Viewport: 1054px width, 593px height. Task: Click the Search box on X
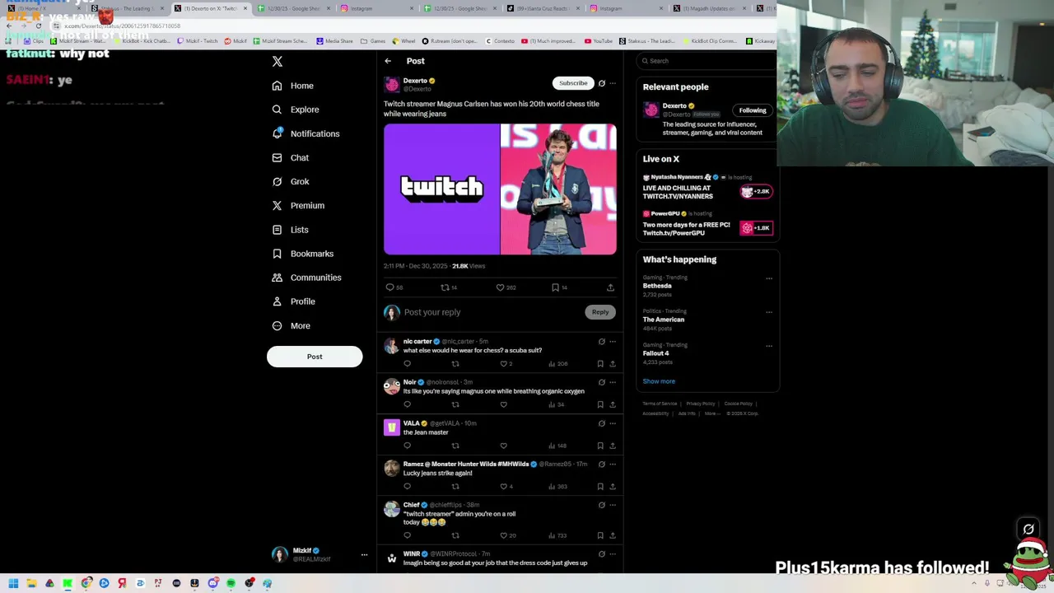point(707,61)
